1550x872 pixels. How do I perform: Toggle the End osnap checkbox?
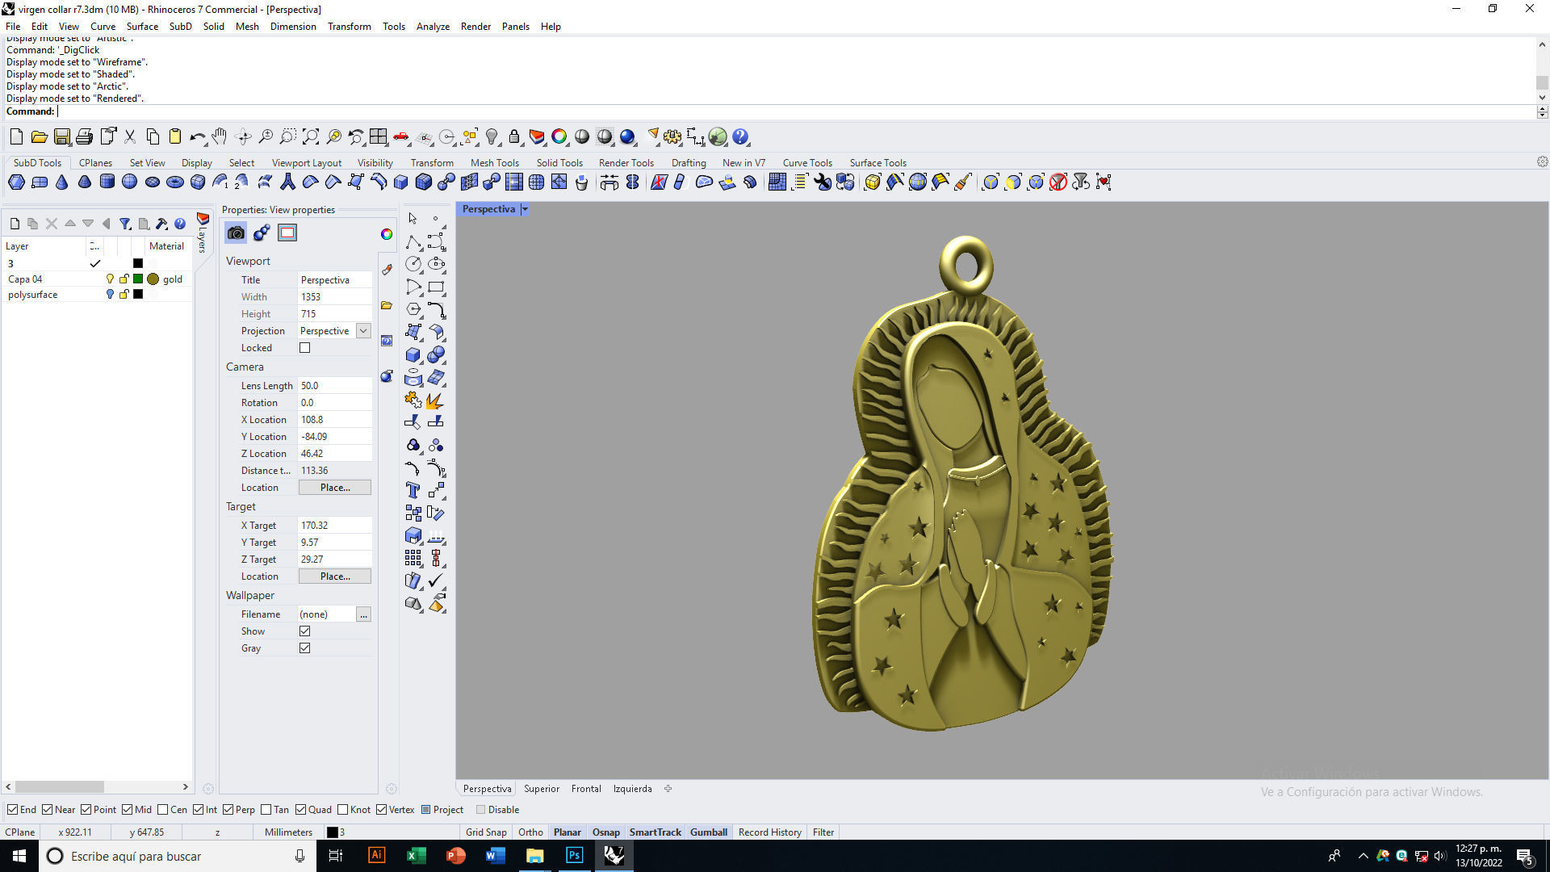12,810
